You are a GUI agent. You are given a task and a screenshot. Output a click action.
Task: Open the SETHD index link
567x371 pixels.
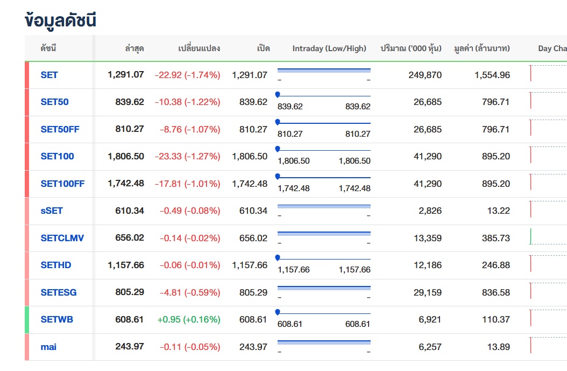(56, 265)
